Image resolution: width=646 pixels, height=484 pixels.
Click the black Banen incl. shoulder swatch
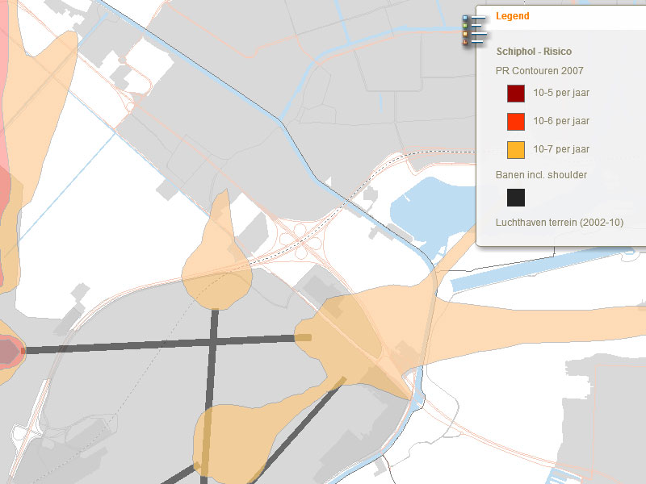[516, 198]
